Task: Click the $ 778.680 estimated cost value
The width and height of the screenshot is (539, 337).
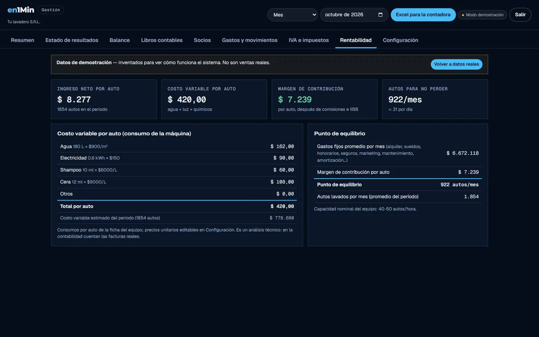Action: (282, 218)
